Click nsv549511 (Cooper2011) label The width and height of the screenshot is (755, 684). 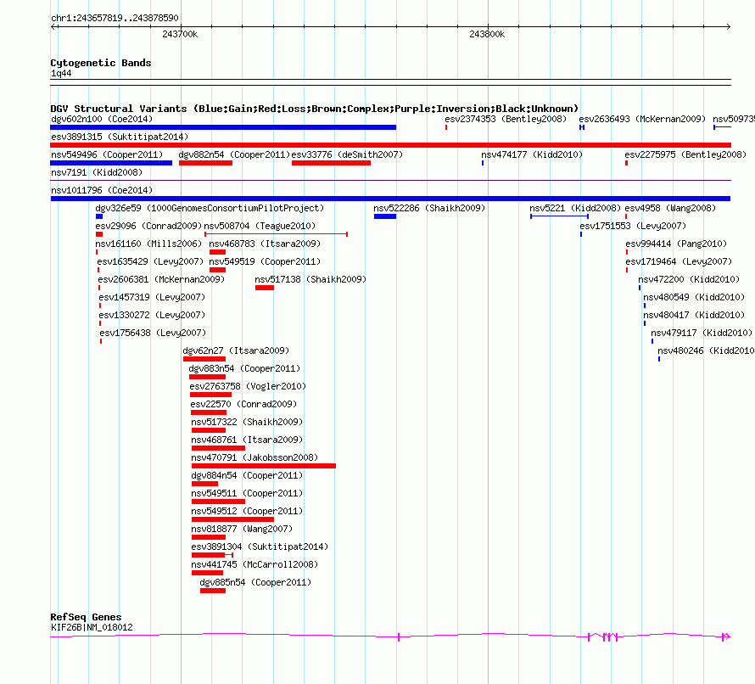pos(247,493)
